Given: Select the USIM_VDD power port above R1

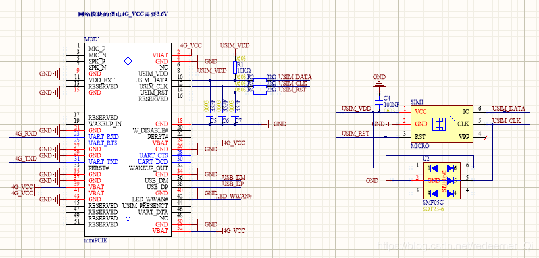Looking at the screenshot, I should tap(235, 49).
